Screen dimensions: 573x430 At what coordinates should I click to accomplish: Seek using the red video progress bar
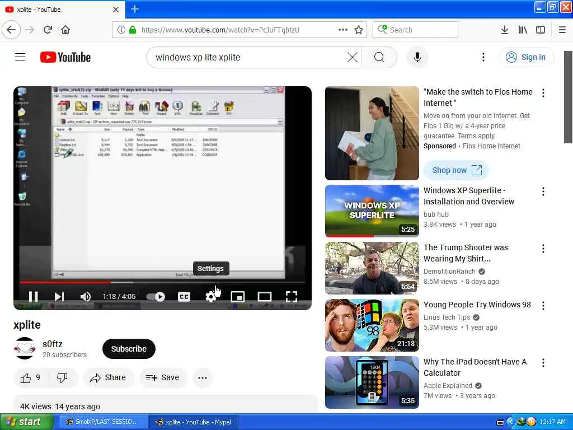(162, 282)
